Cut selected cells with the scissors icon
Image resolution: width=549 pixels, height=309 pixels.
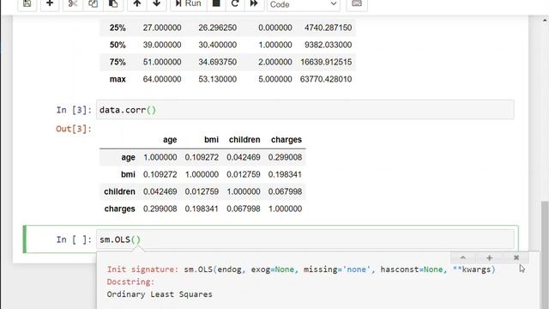(x=72, y=3)
